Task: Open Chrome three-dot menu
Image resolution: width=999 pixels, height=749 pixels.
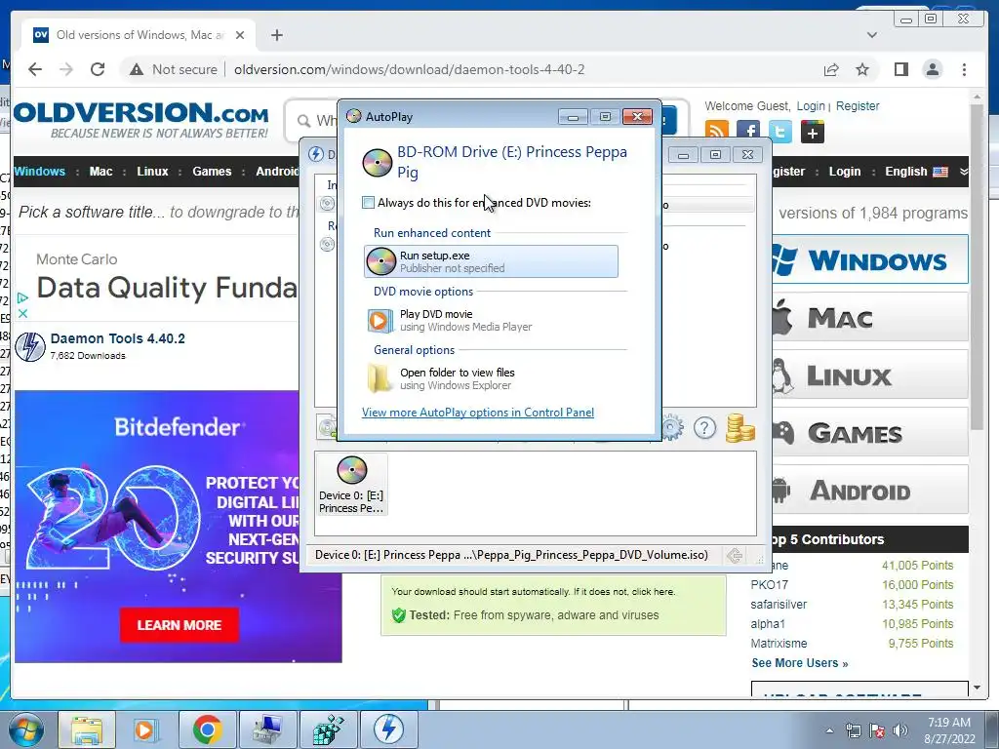Action: tap(964, 69)
